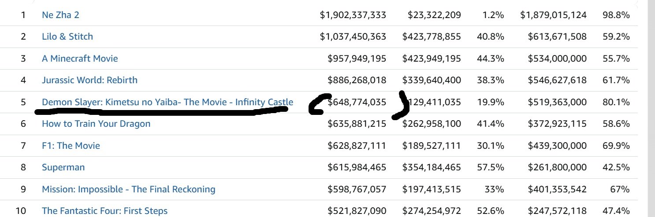The width and height of the screenshot is (655, 217).
Task: Open Mission: Impossible - The Final Reckoning
Action: (128, 189)
